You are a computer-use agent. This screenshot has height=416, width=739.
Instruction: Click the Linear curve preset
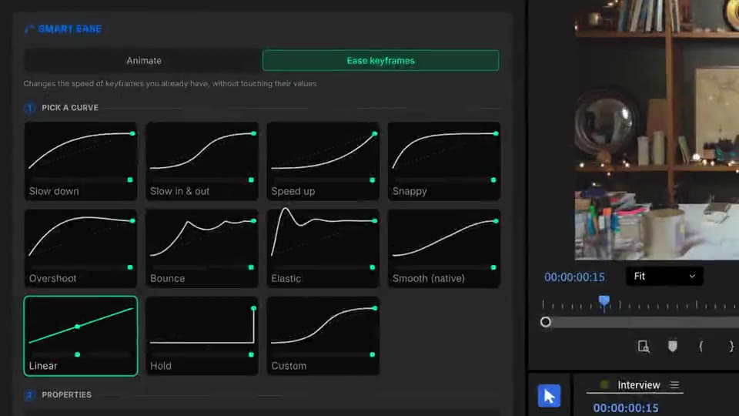coord(81,336)
